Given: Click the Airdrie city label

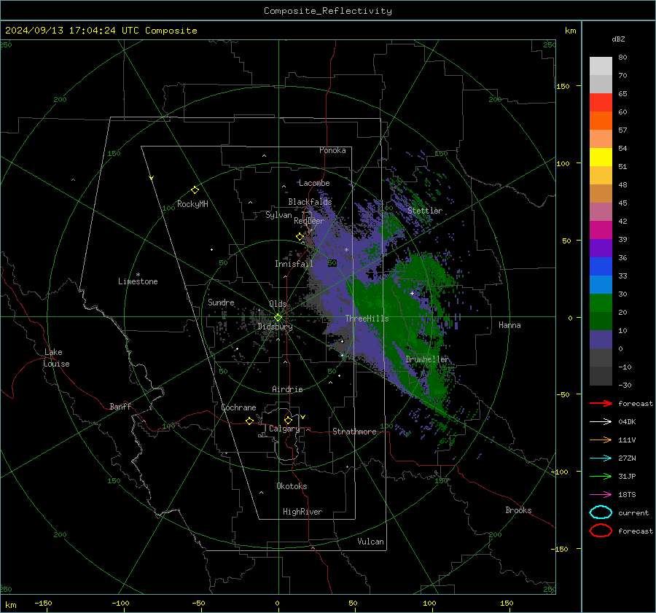Looking at the screenshot, I should pyautogui.click(x=287, y=389).
